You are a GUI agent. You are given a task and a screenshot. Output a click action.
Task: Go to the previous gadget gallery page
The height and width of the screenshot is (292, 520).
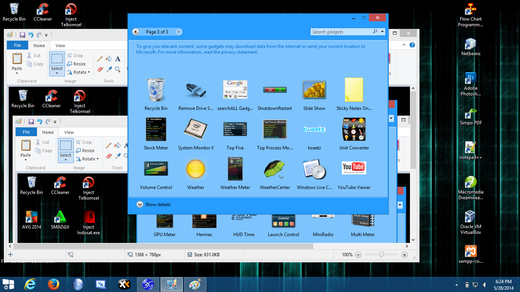coord(136,32)
